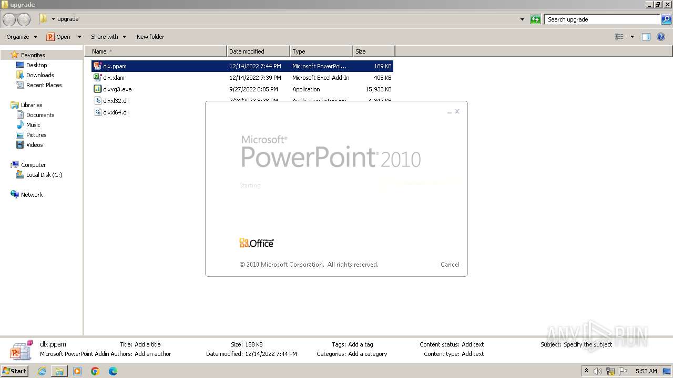The image size is (673, 378).
Task: Select the dlxxl32.dll file icon
Action: click(x=98, y=101)
